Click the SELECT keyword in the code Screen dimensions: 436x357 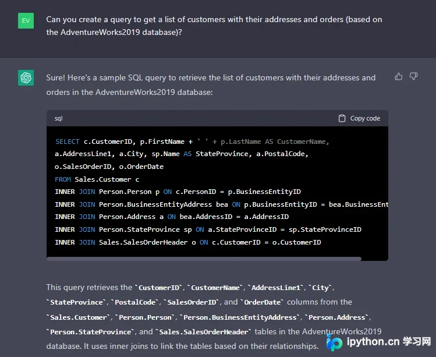point(67,142)
